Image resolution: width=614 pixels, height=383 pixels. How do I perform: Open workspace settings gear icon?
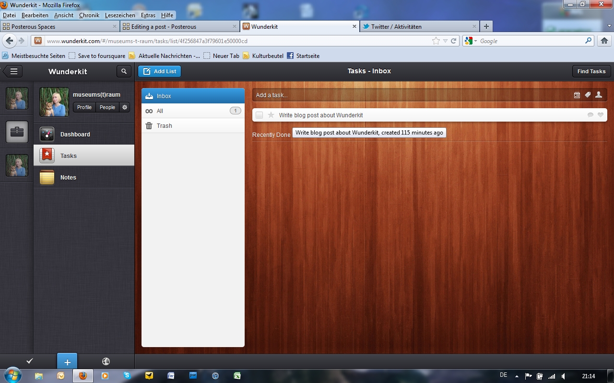(125, 107)
